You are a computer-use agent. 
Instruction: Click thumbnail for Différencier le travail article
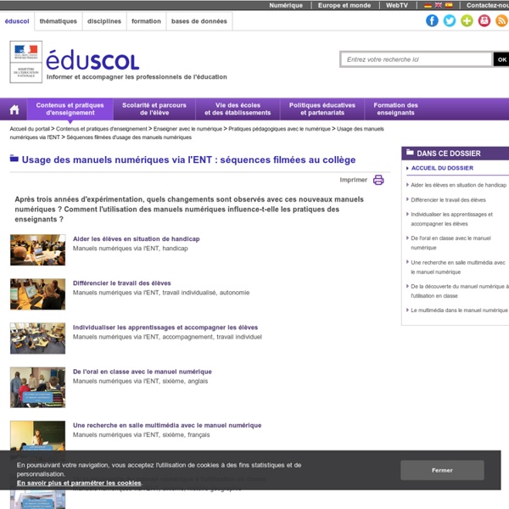[x=37, y=294]
